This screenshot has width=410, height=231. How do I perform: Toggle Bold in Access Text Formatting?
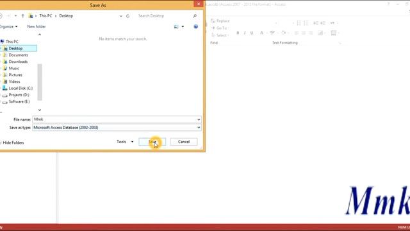coord(238,33)
